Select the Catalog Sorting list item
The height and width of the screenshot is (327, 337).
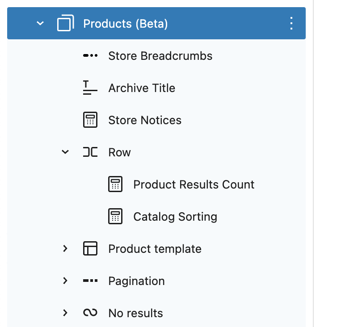pyautogui.click(x=156, y=216)
